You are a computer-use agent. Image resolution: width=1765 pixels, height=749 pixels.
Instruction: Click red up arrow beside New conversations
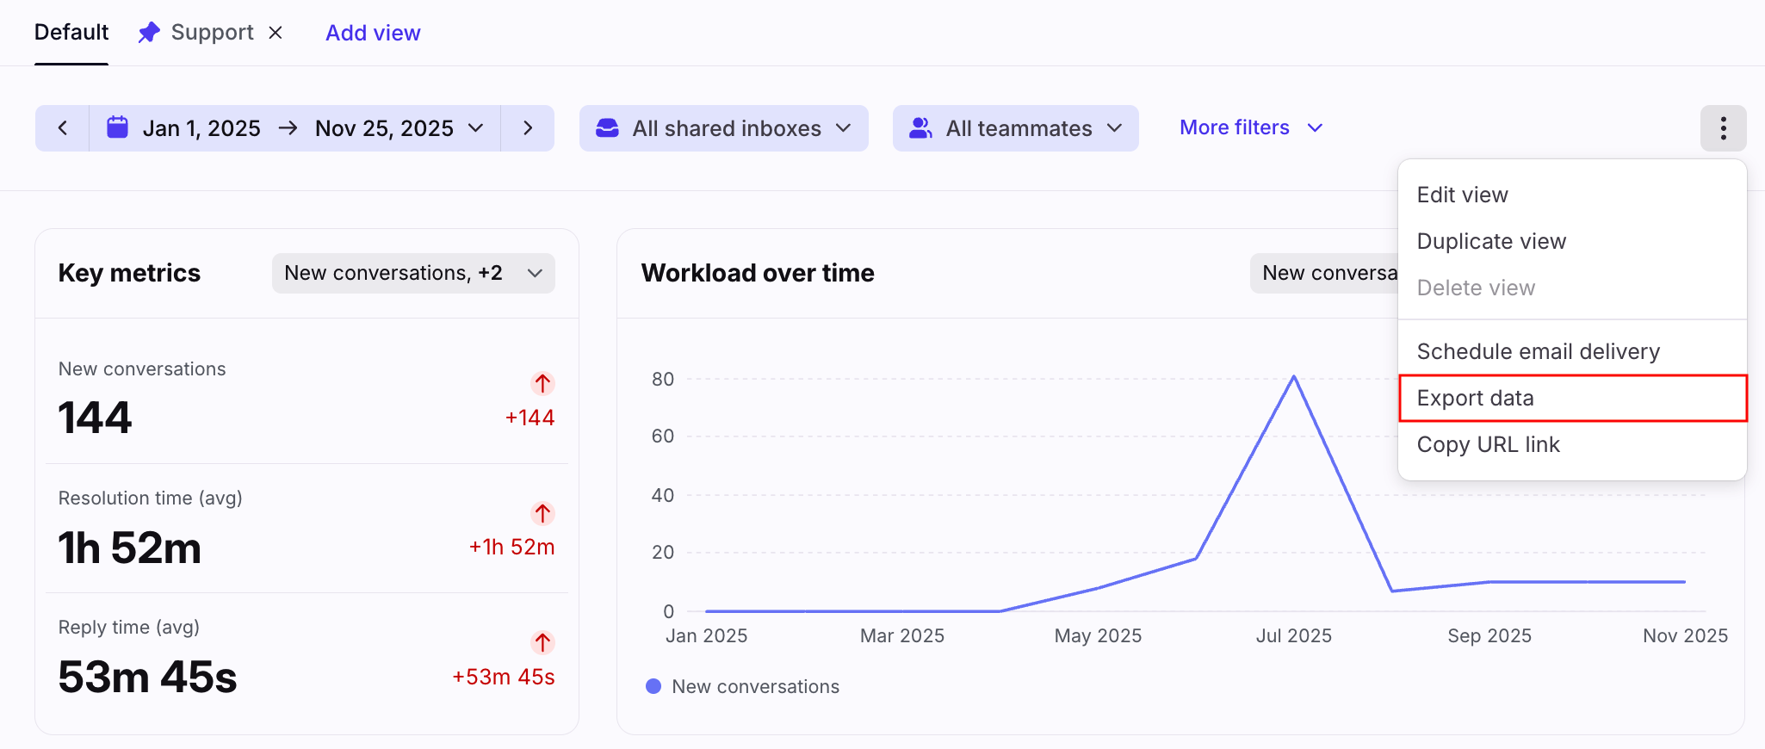(x=542, y=383)
